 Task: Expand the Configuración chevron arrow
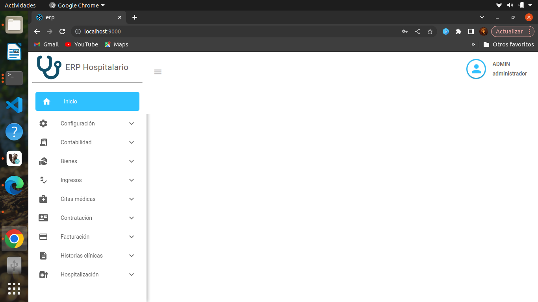click(132, 123)
